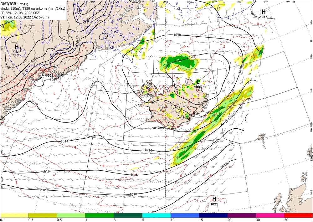Viewport: 313px width, 222px height.
Task: Select the 1021 pressure value under the H
Action: tap(214, 204)
